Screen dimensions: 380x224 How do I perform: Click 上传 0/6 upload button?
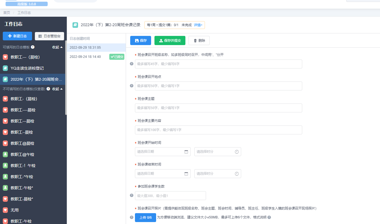146,218
